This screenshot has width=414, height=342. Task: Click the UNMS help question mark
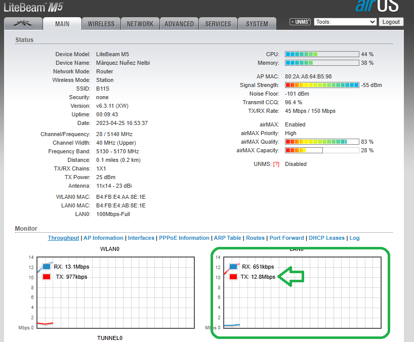click(x=276, y=164)
